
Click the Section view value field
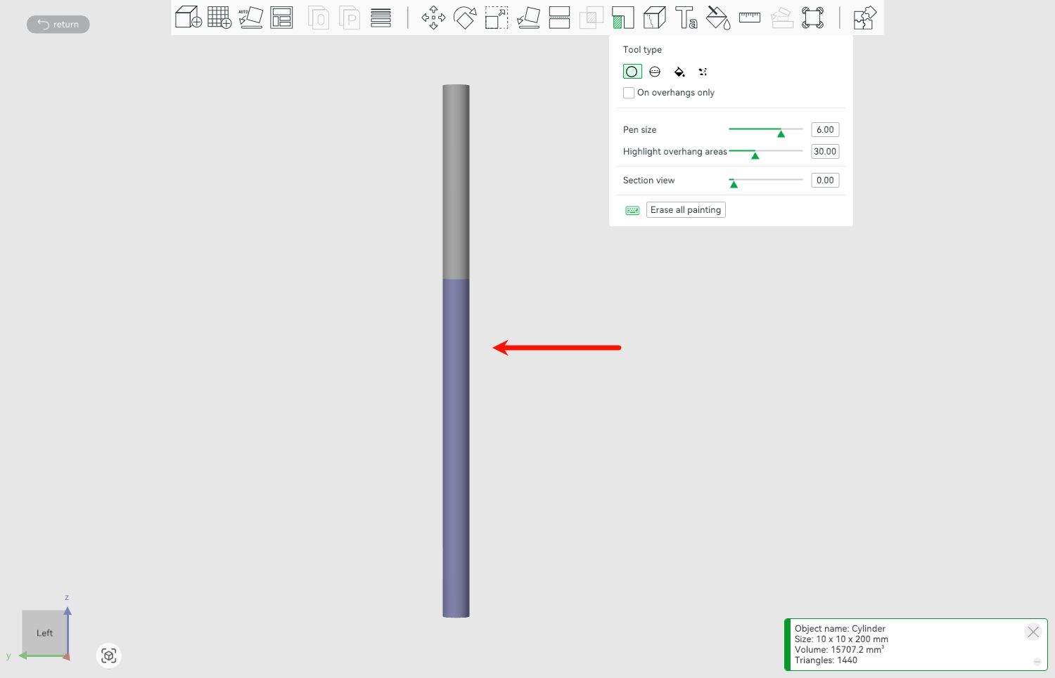pos(825,181)
